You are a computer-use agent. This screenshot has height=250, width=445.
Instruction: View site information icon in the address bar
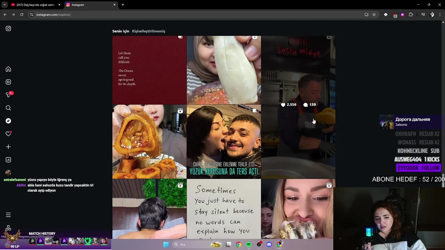pyautogui.click(x=32, y=15)
